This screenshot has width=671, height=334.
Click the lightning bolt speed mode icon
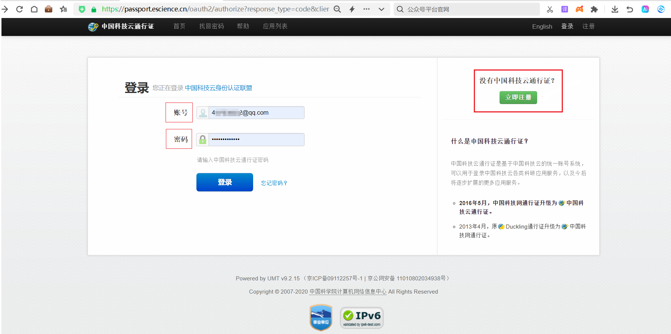[352, 9]
